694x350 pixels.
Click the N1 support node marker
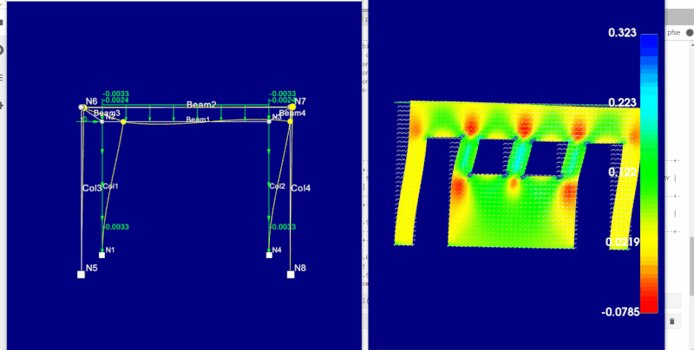click(x=101, y=255)
